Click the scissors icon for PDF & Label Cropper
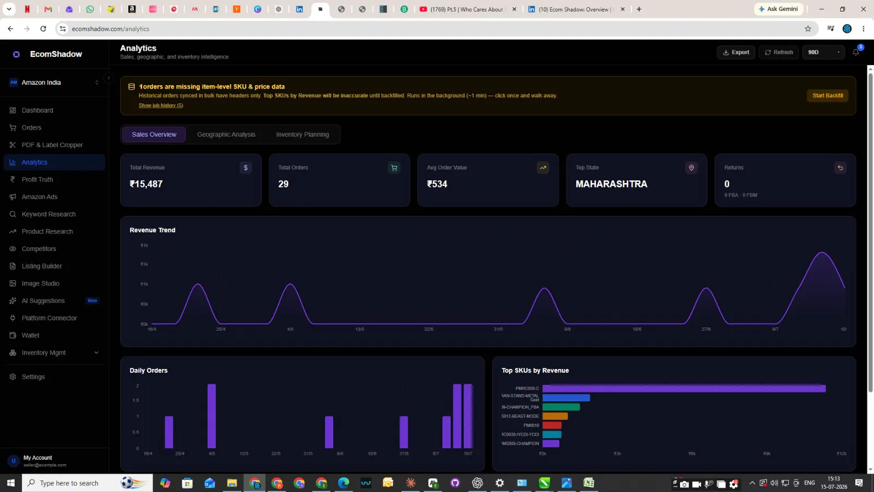Viewport: 874px width, 492px height. pyautogui.click(x=13, y=145)
